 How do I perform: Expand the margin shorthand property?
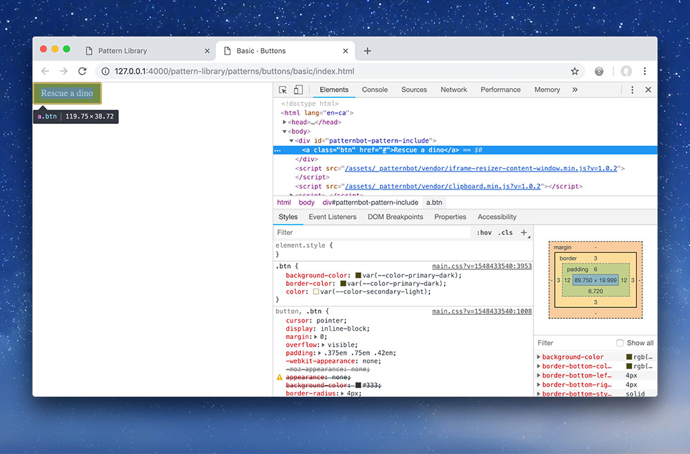(315, 337)
